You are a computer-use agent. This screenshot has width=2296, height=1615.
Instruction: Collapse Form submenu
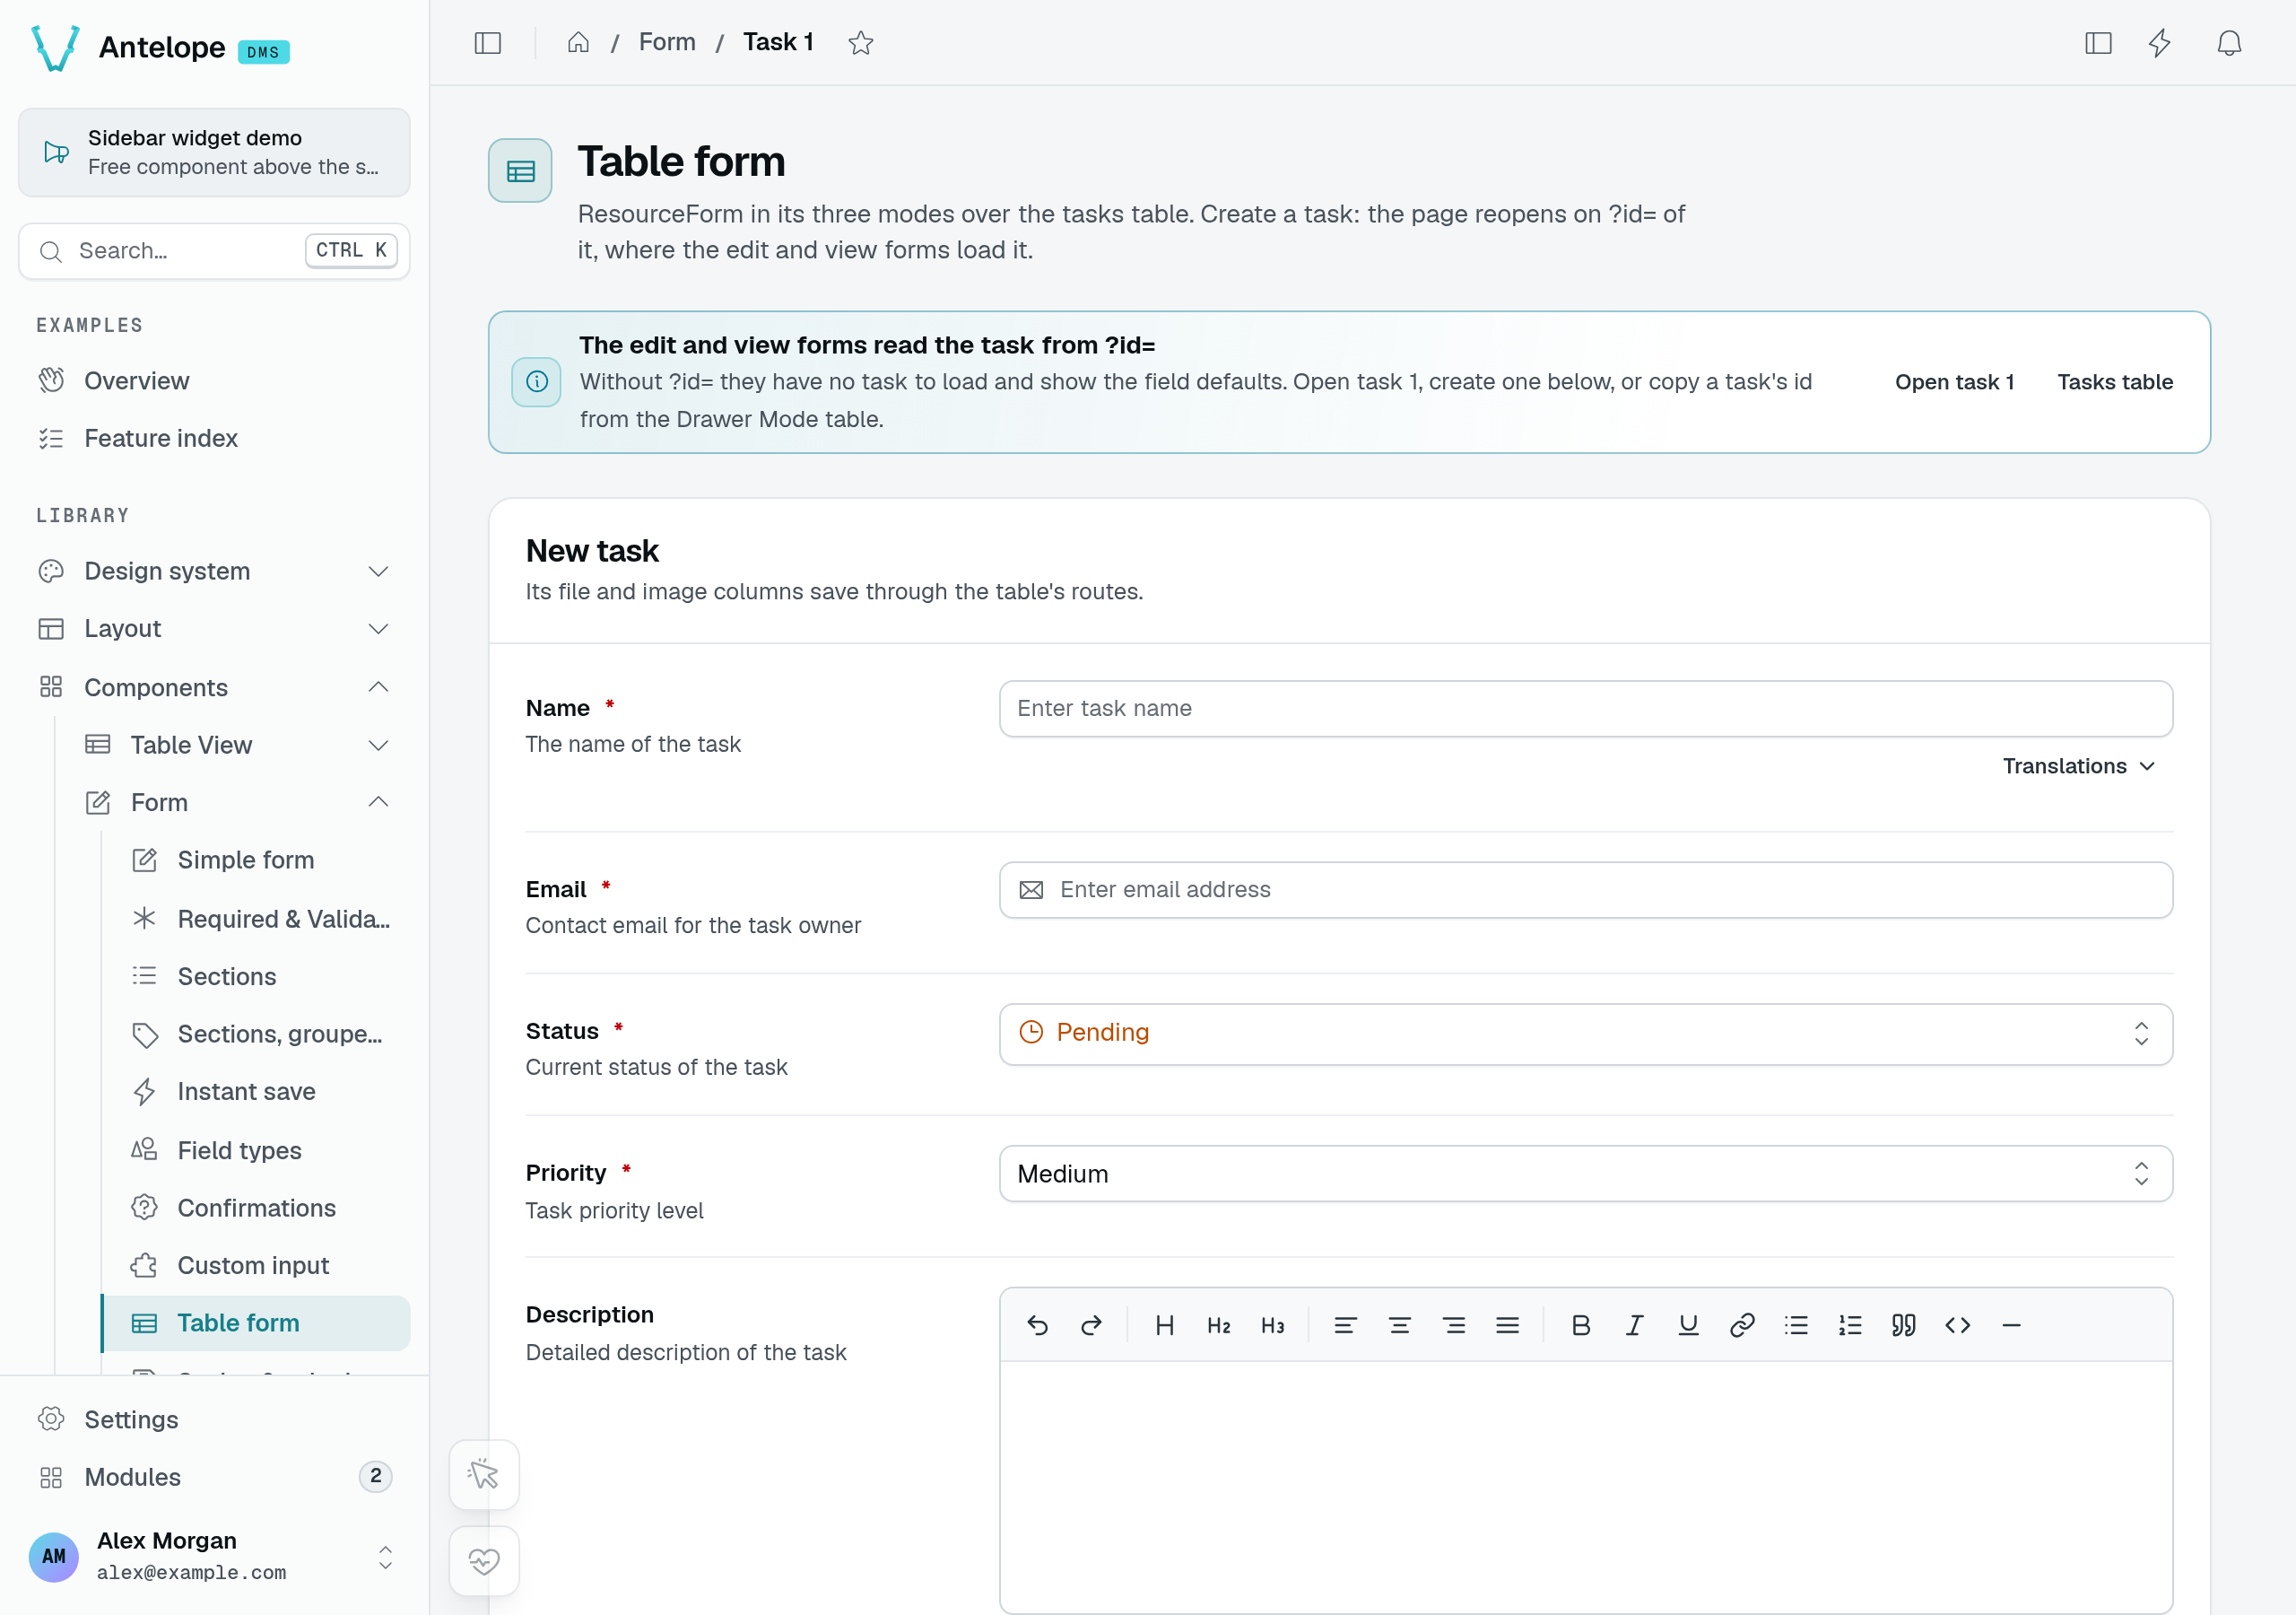click(x=237, y=801)
